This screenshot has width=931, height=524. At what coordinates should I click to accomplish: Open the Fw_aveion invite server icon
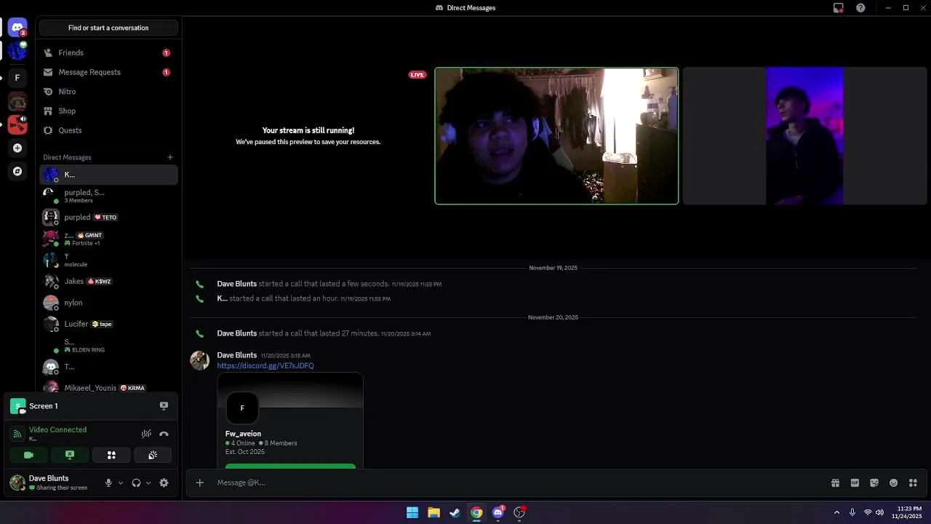(x=242, y=408)
